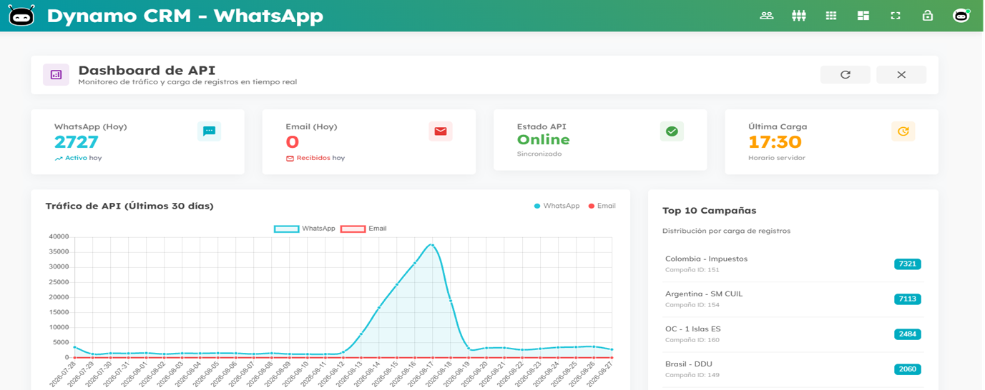Select the OC - 1 Islas ES campaign row

[x=793, y=334]
